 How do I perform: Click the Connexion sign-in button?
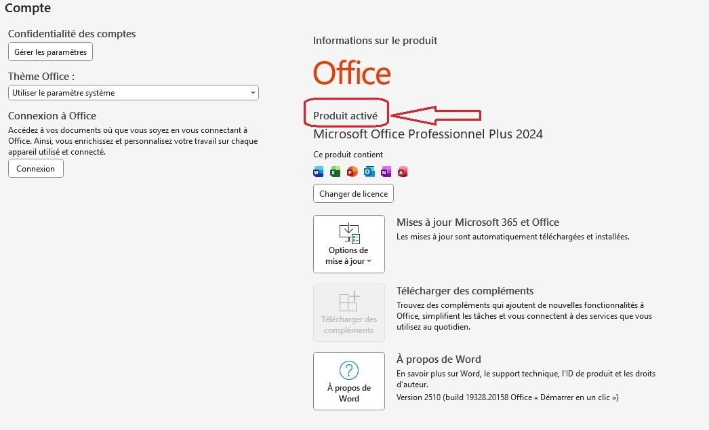(x=36, y=168)
